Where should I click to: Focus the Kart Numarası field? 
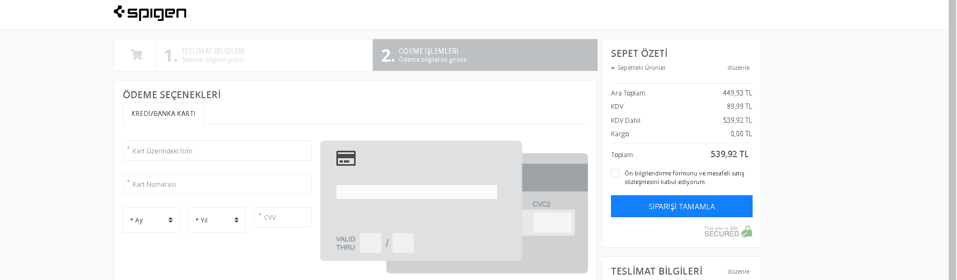point(217,184)
